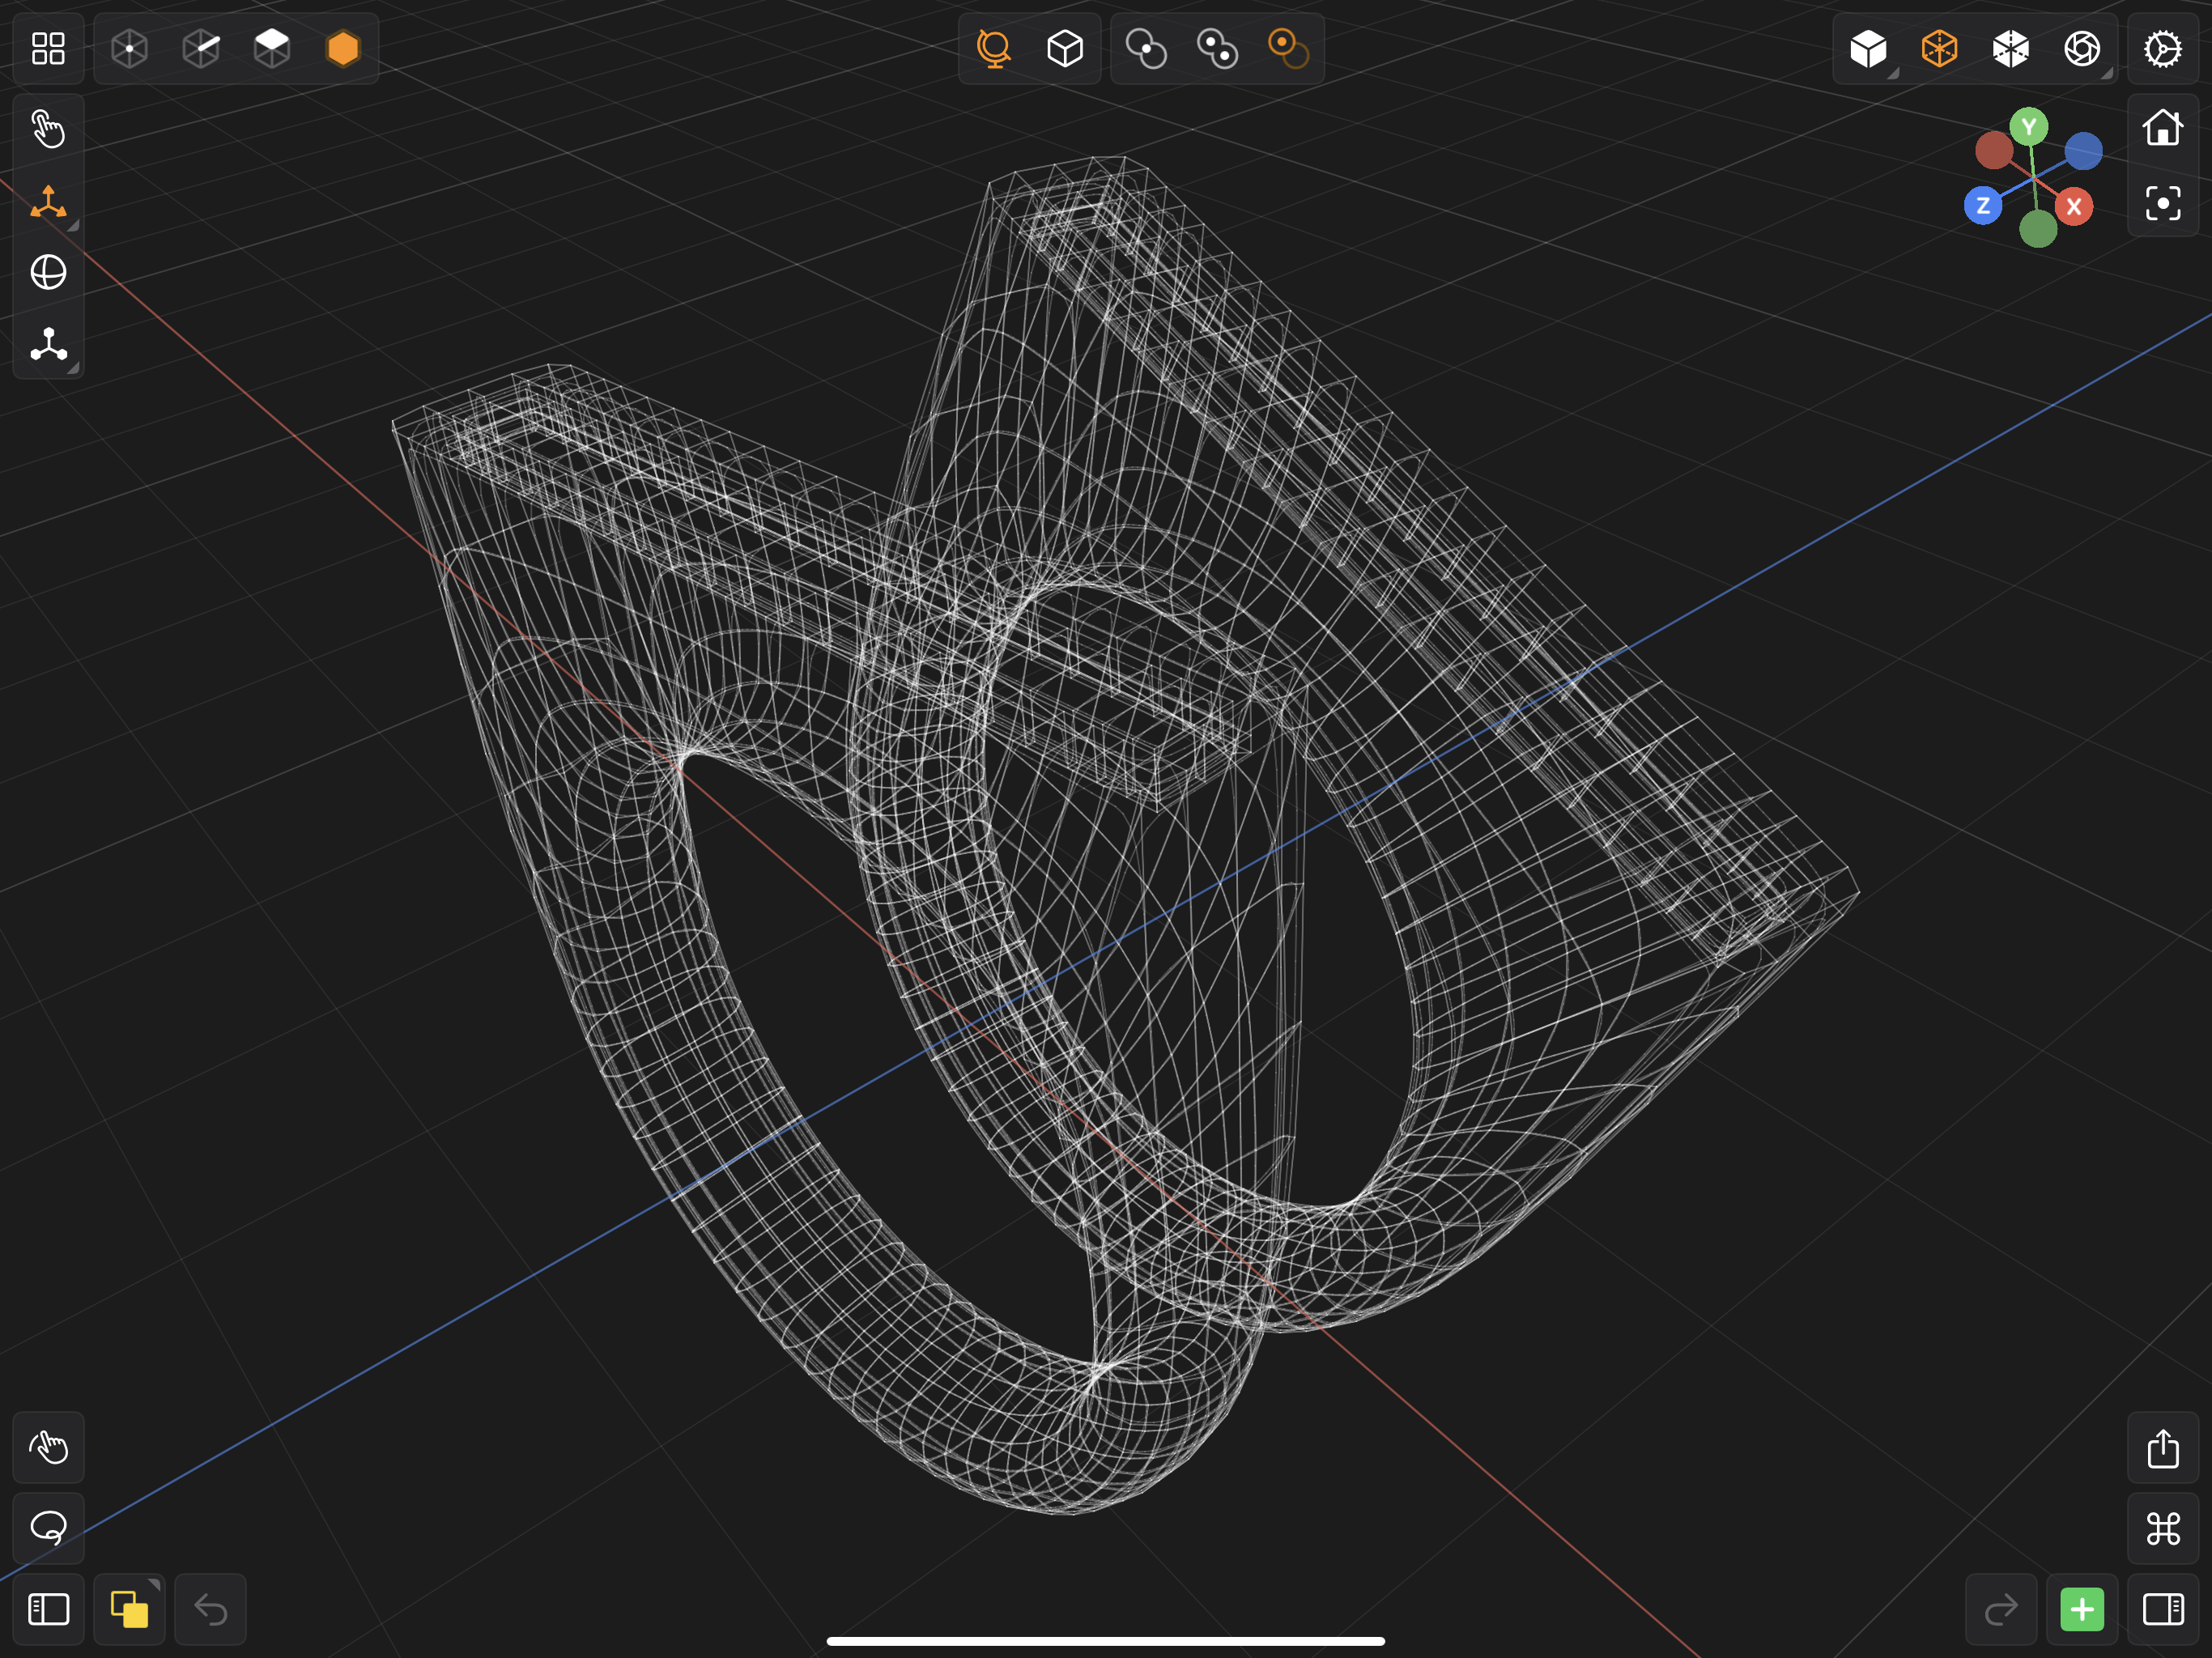The image size is (2212, 1658).
Task: Open the yellow boolean squares menu
Action: [x=129, y=1609]
